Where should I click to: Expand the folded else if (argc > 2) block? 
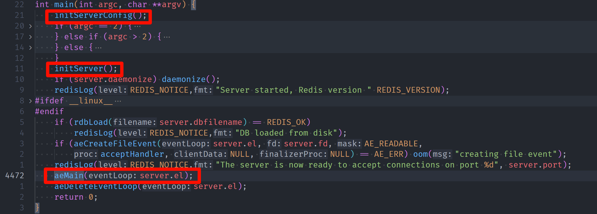coord(30,37)
